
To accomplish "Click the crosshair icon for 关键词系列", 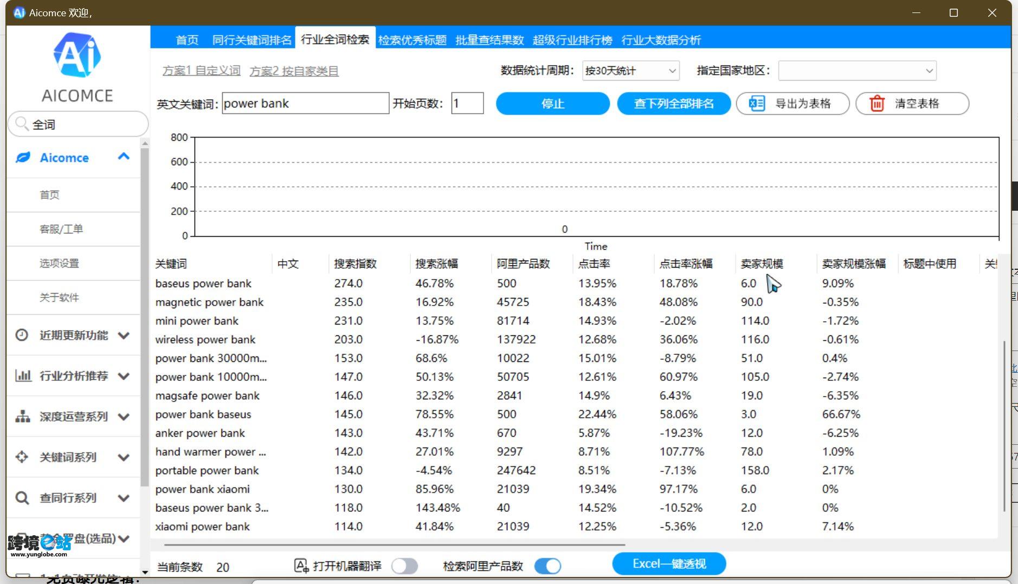I will point(22,457).
